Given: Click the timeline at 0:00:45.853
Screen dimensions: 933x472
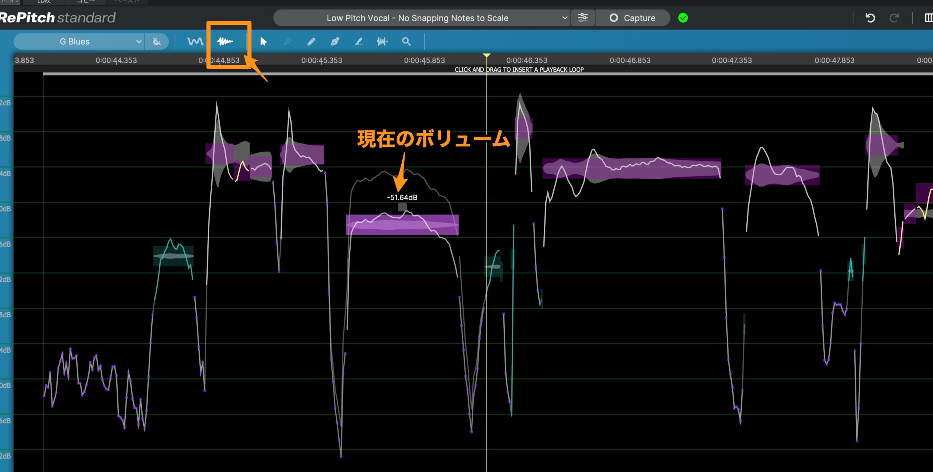Looking at the screenshot, I should 425,60.
